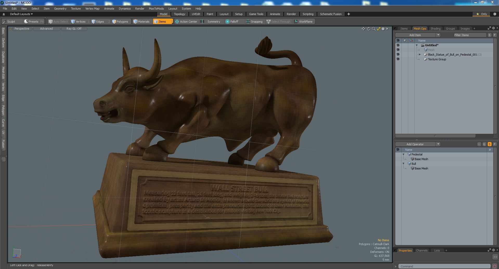Click the Add Operator button
This screenshot has height=269, width=499.
415,144
